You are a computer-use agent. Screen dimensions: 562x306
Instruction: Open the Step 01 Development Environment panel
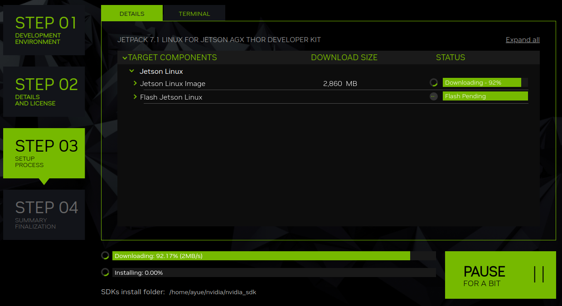pos(44,30)
